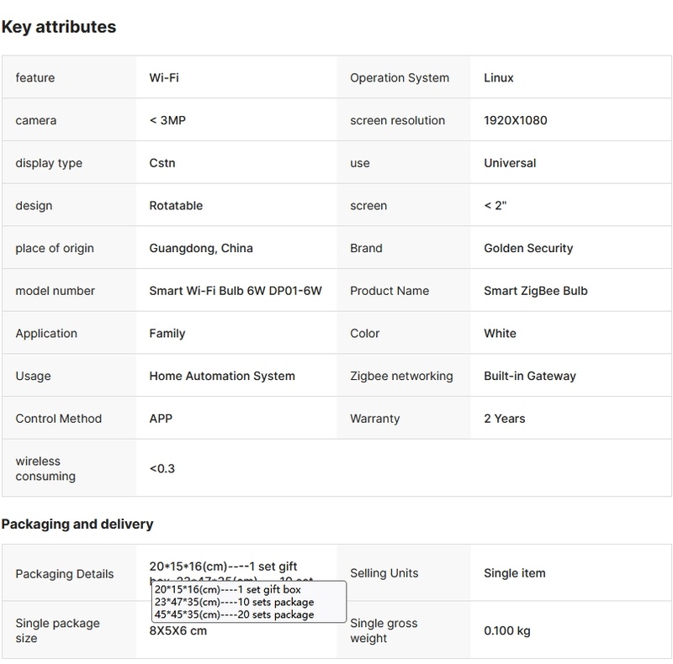
Task: Click the 2 Years warranty value
Action: (505, 419)
